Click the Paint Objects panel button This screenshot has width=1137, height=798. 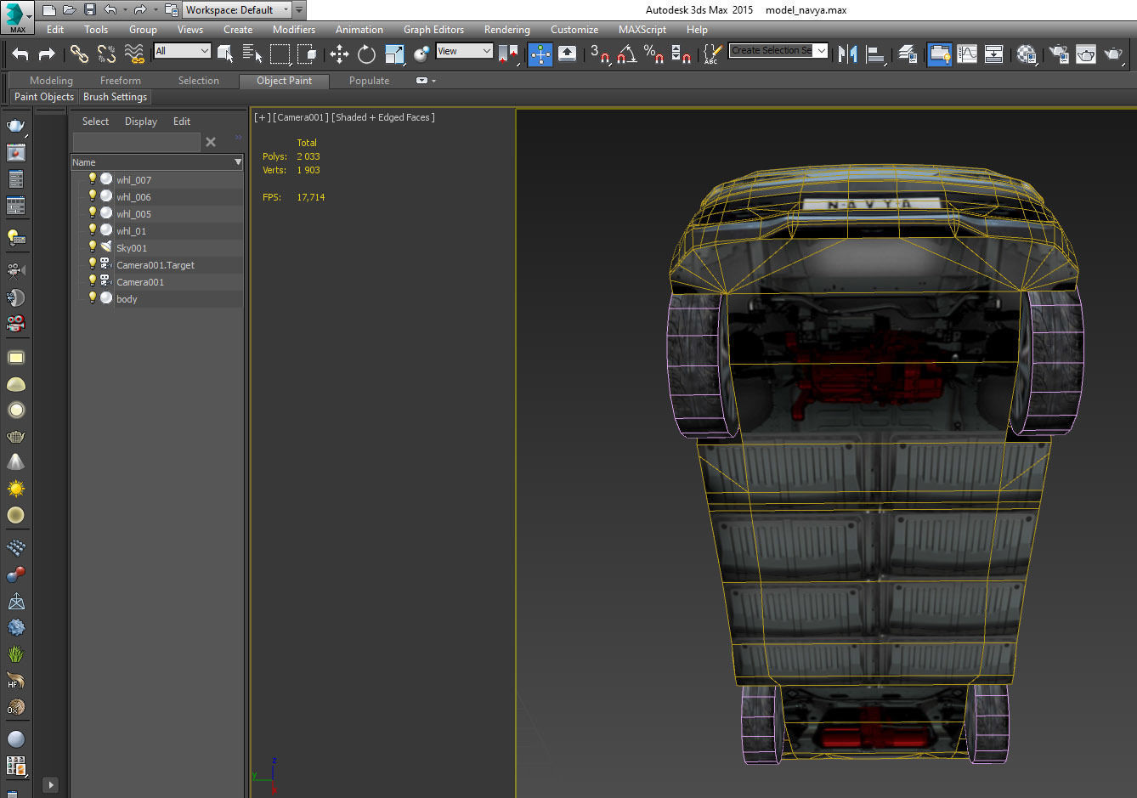(x=44, y=97)
